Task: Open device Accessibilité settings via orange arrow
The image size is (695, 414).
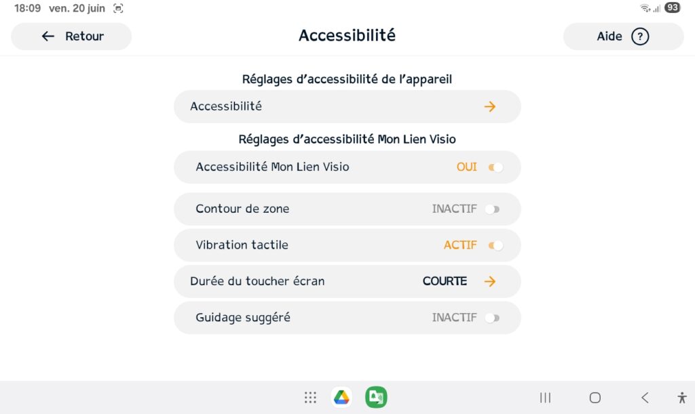Action: [x=490, y=106]
